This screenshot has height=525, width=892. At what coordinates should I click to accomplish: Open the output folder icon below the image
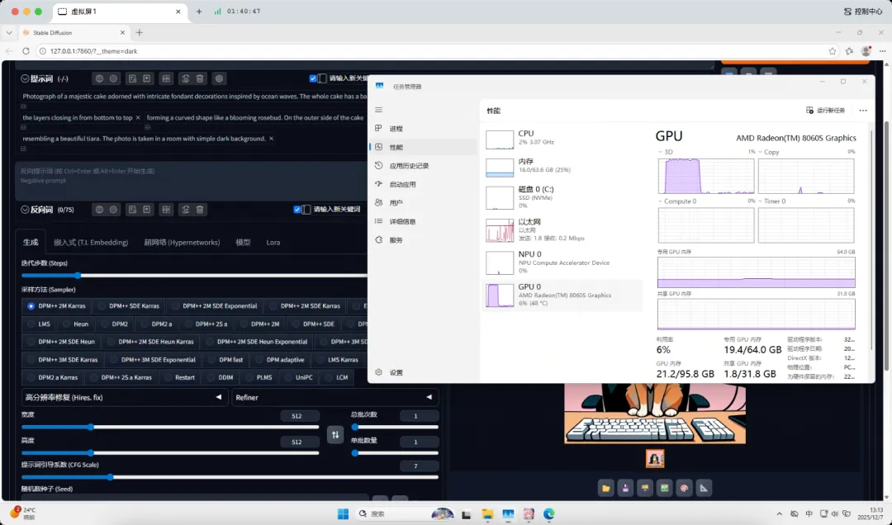[606, 488]
